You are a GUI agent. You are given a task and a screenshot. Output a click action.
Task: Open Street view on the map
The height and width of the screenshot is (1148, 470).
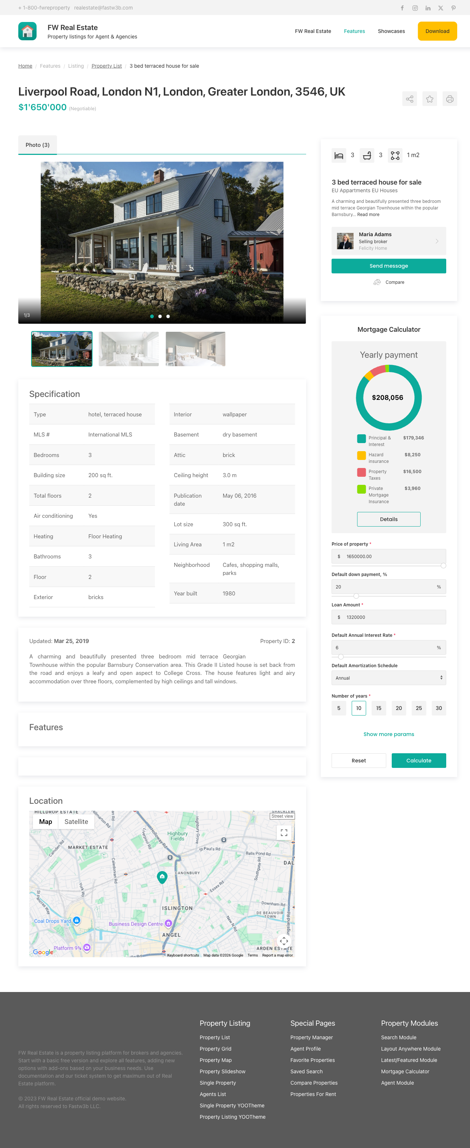tap(282, 816)
